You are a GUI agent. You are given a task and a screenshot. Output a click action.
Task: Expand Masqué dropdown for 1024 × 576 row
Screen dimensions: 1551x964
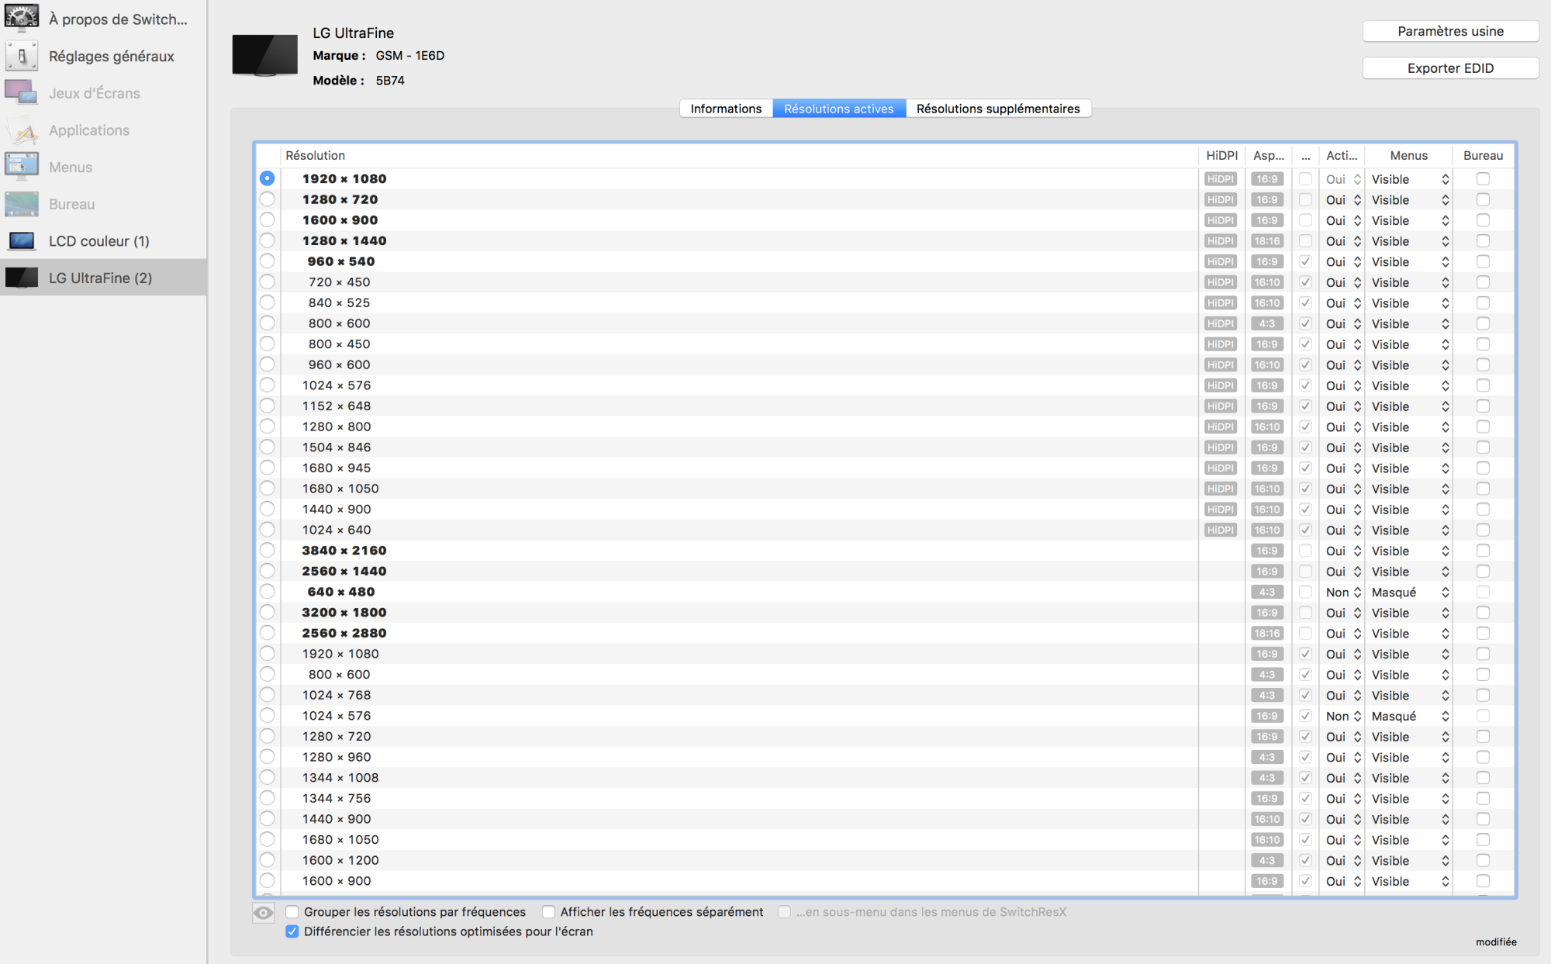pos(1409,717)
